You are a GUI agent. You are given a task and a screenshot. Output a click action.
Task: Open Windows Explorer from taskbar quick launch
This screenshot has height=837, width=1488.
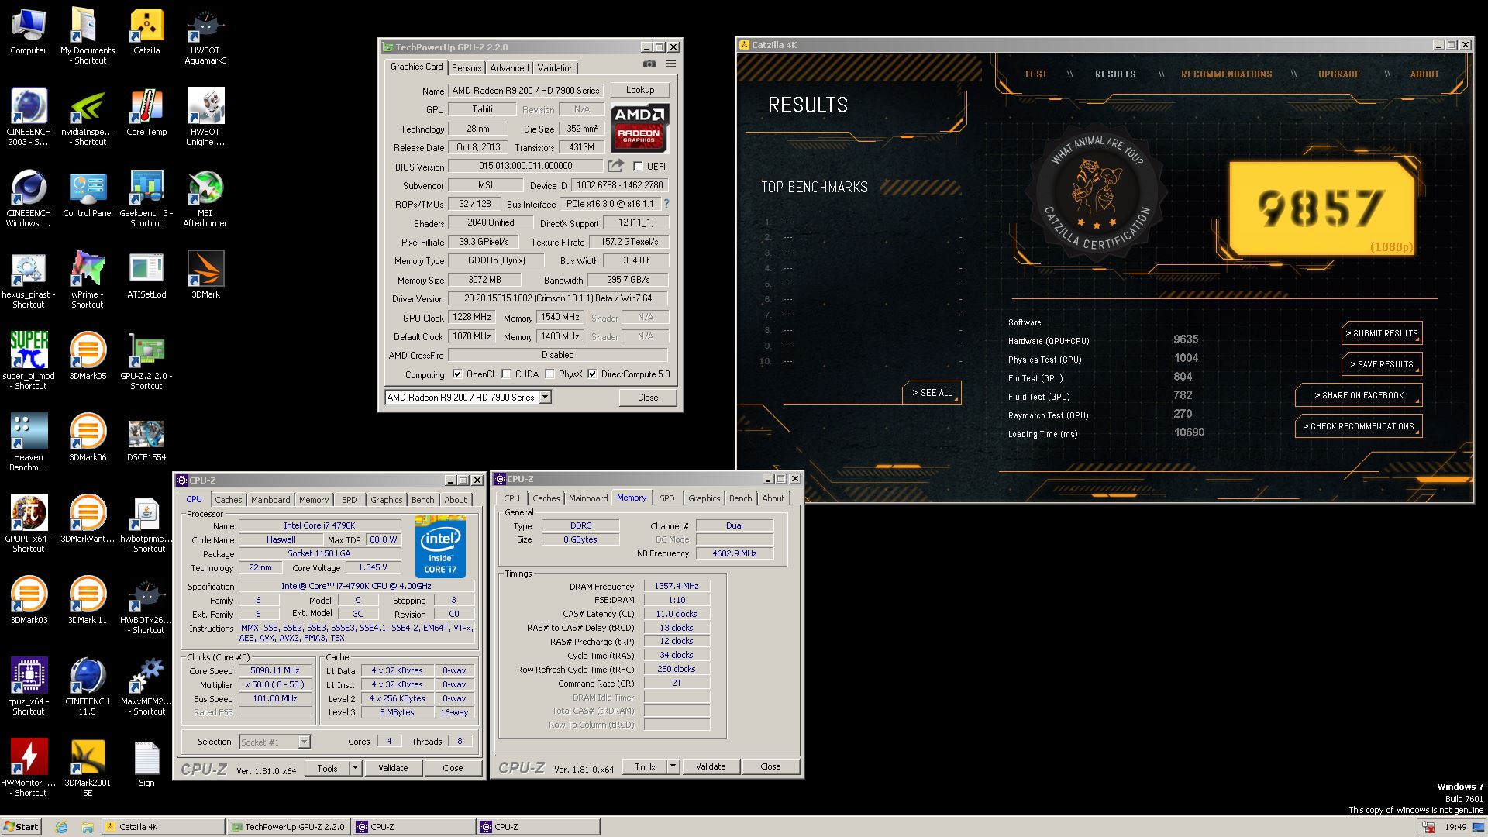tap(87, 827)
